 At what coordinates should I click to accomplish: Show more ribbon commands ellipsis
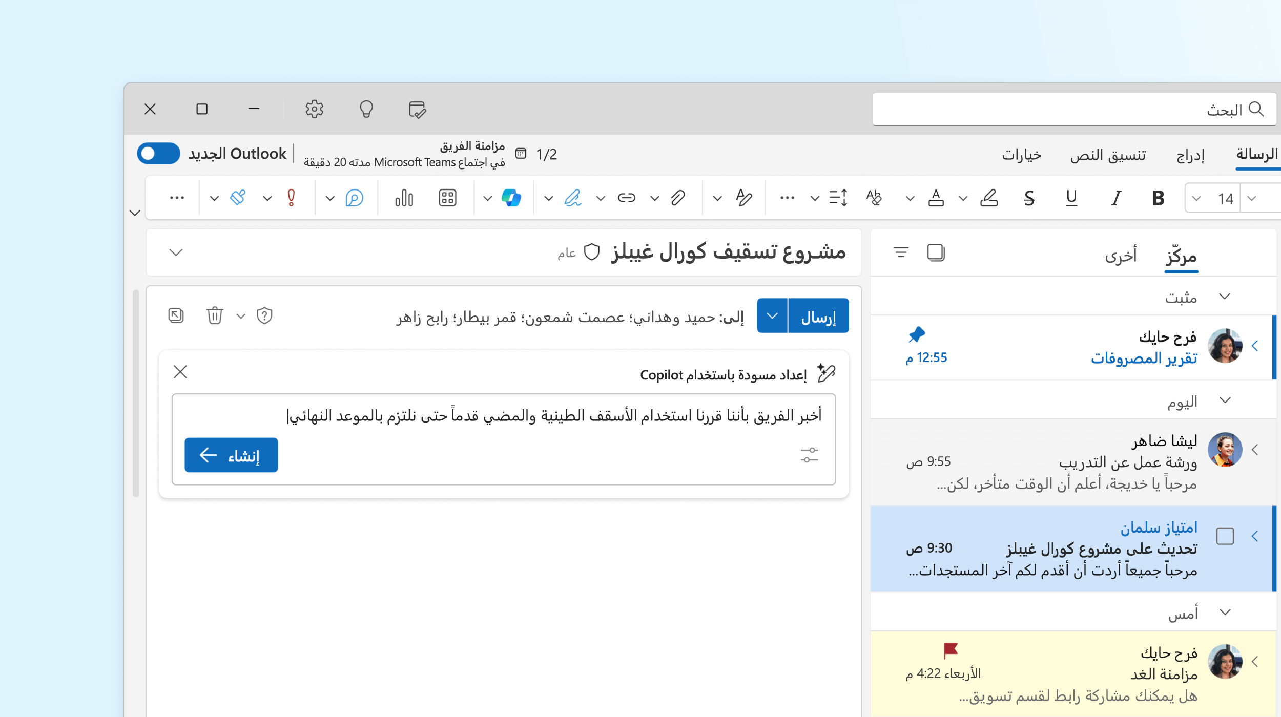177,198
